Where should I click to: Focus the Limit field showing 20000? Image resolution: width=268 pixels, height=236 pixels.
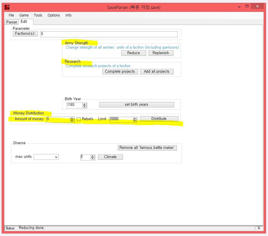tap(121, 119)
